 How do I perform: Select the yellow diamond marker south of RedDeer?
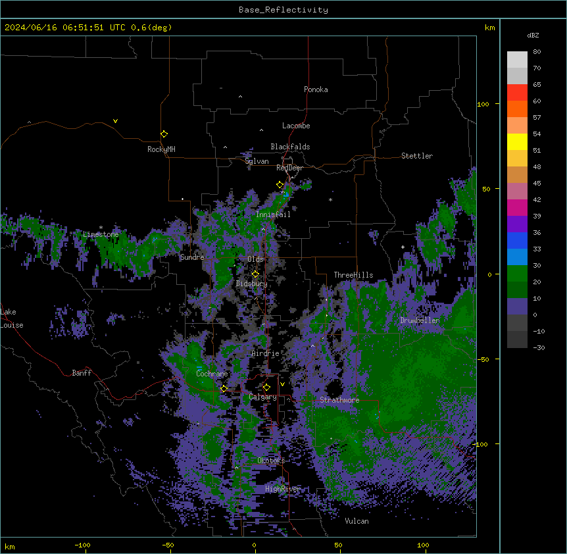point(280,185)
